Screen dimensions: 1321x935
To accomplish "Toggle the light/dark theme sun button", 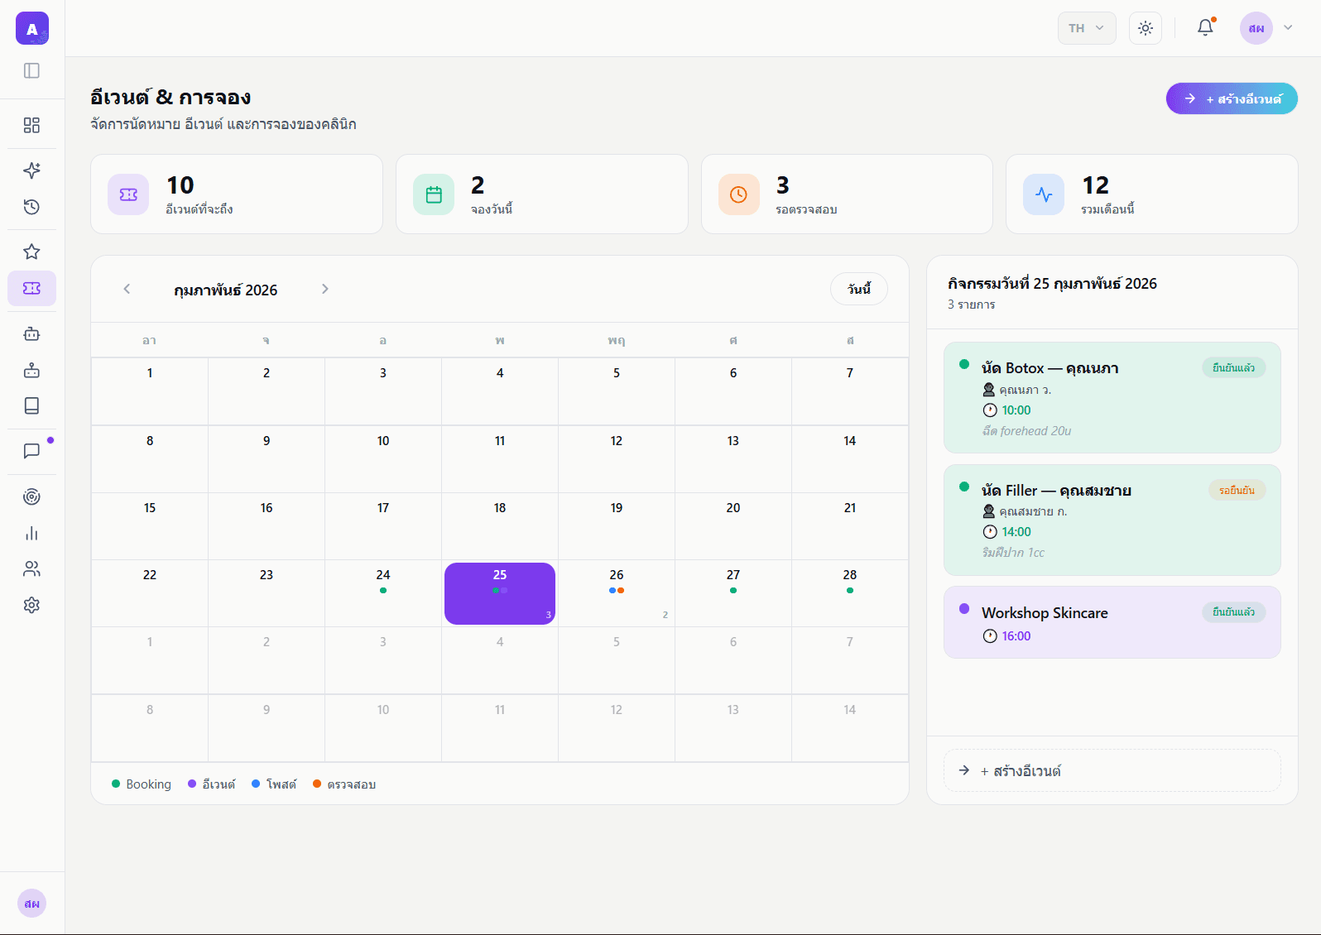I will pyautogui.click(x=1145, y=28).
